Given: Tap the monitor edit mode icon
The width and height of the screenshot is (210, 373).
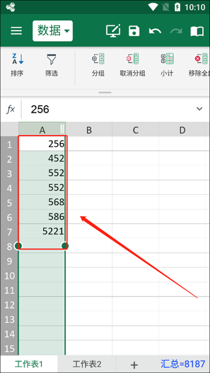Looking at the screenshot, I should point(113,31).
